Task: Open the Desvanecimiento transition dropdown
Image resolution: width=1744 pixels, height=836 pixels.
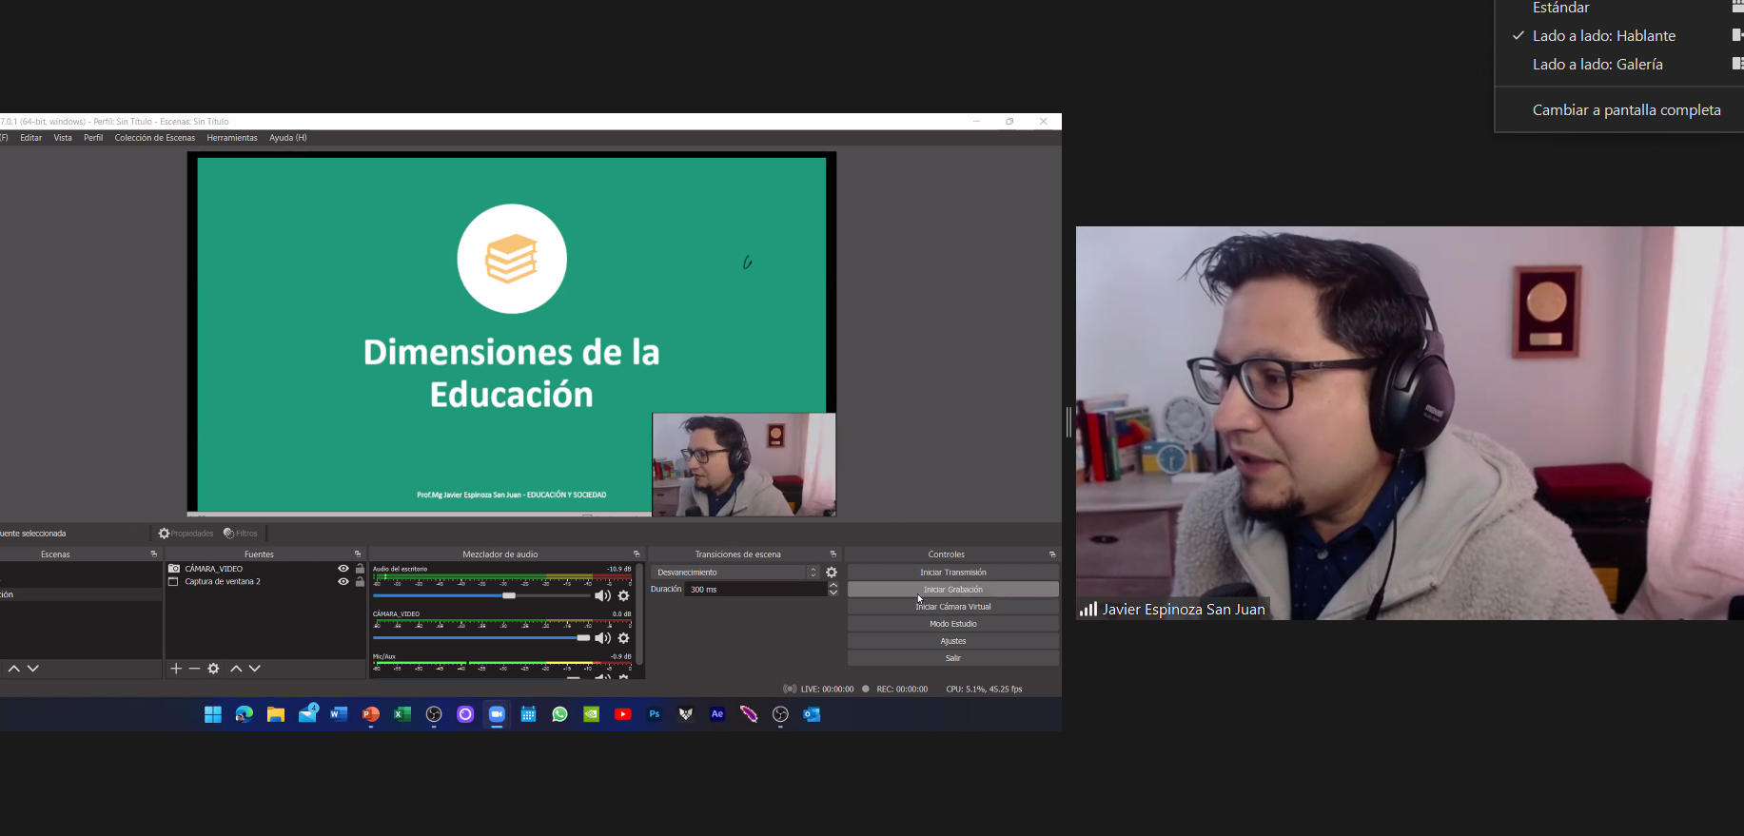Action: tap(735, 573)
